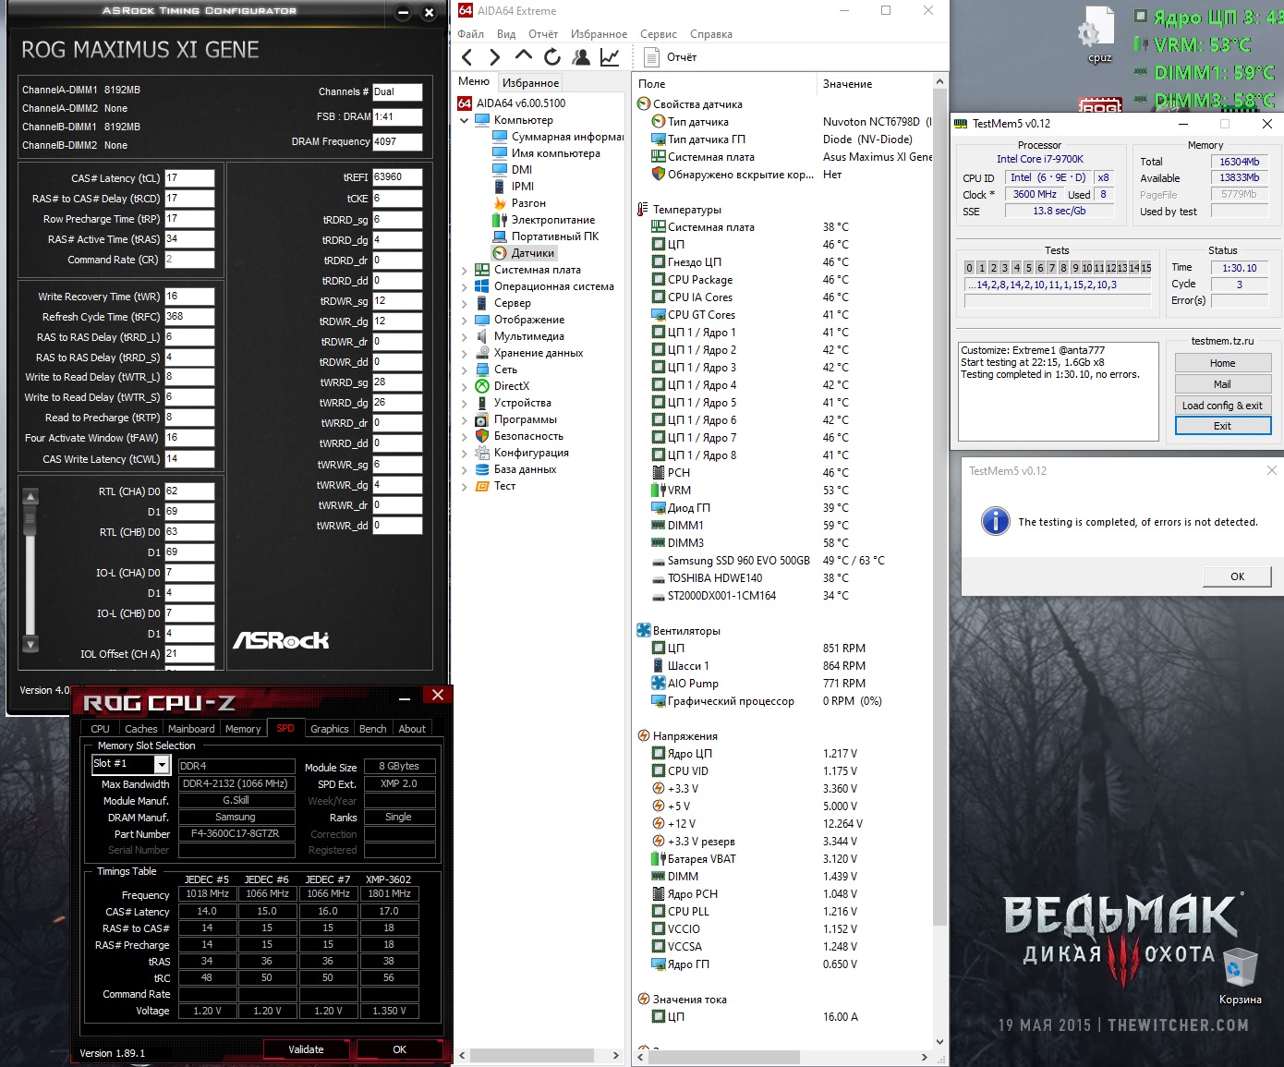Expand the Тест tree node
Screen dimensions: 1284x1067
(465, 486)
